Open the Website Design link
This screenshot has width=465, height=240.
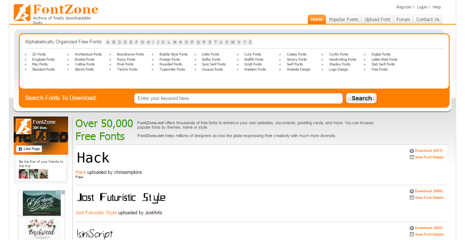[299, 69]
